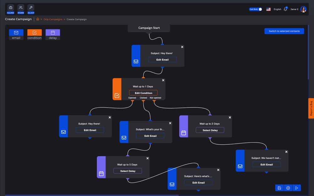The width and height of the screenshot is (314, 196).
Task: Toggle the Dark Mode switch
Action: coord(256,9)
